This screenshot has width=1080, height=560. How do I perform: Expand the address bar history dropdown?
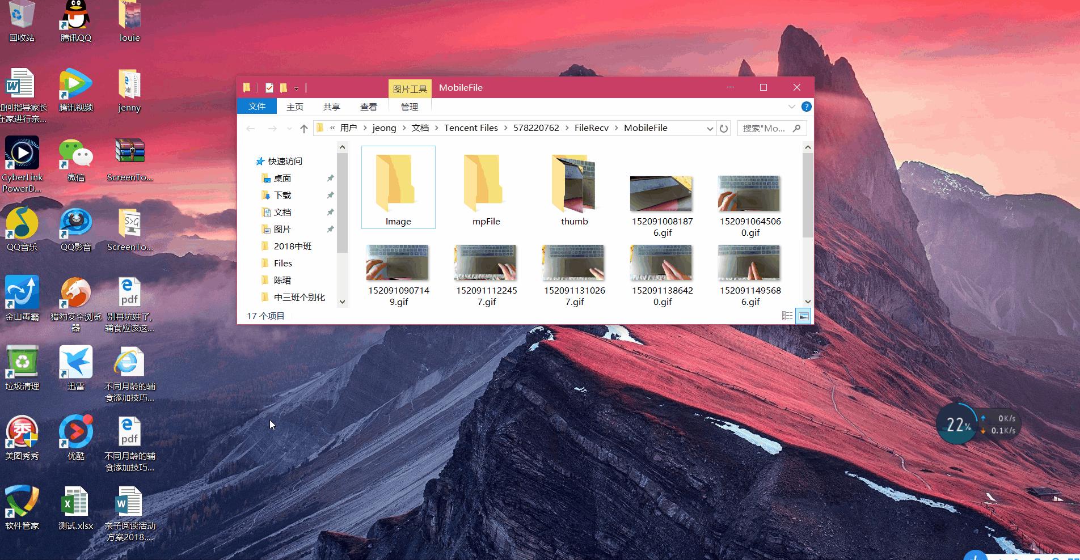(x=710, y=129)
